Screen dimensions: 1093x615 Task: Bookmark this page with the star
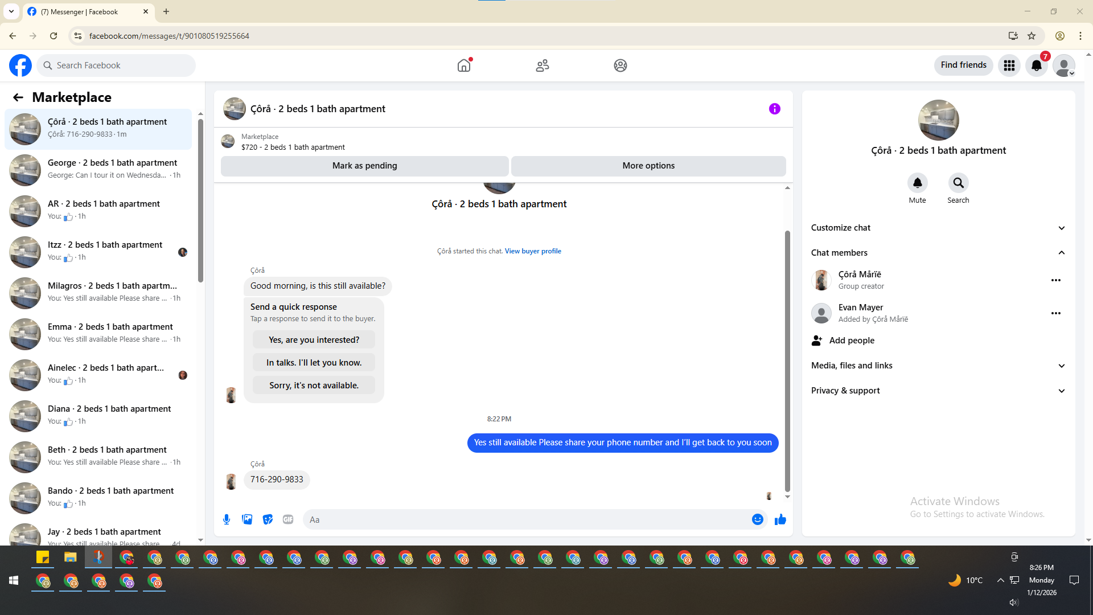pos(1032,36)
